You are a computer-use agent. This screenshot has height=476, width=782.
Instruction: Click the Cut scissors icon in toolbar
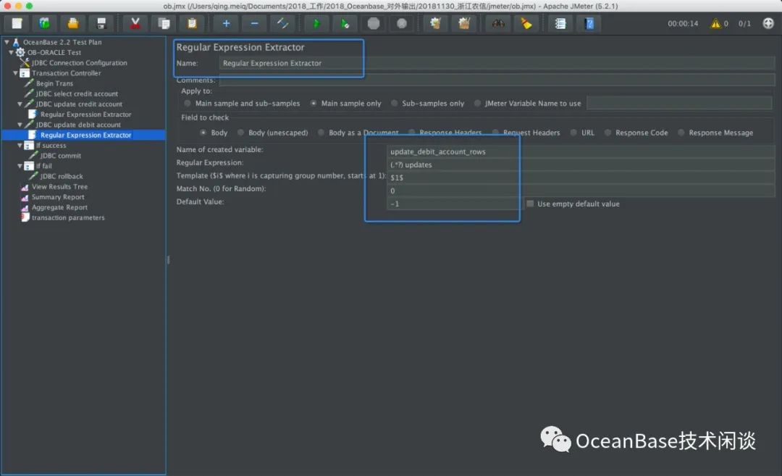(135, 23)
